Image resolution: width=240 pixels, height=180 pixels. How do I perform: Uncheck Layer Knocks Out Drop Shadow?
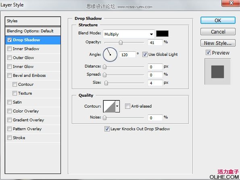click(x=107, y=129)
